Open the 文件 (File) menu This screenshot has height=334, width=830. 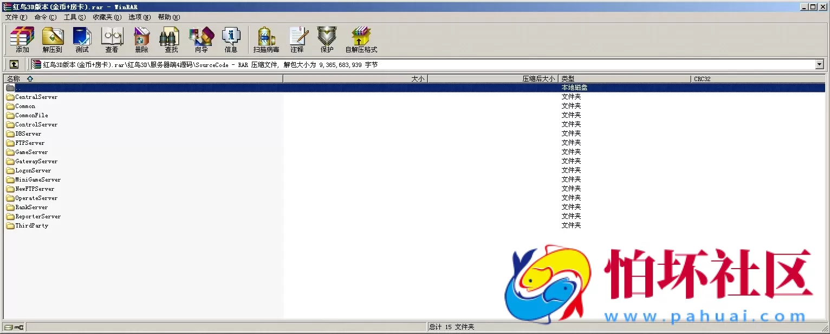coord(16,17)
